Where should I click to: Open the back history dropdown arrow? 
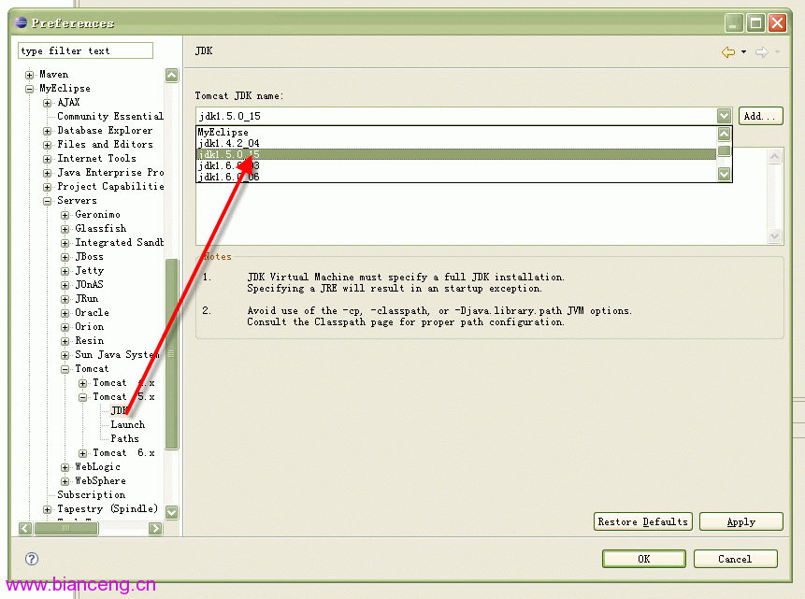pos(743,51)
